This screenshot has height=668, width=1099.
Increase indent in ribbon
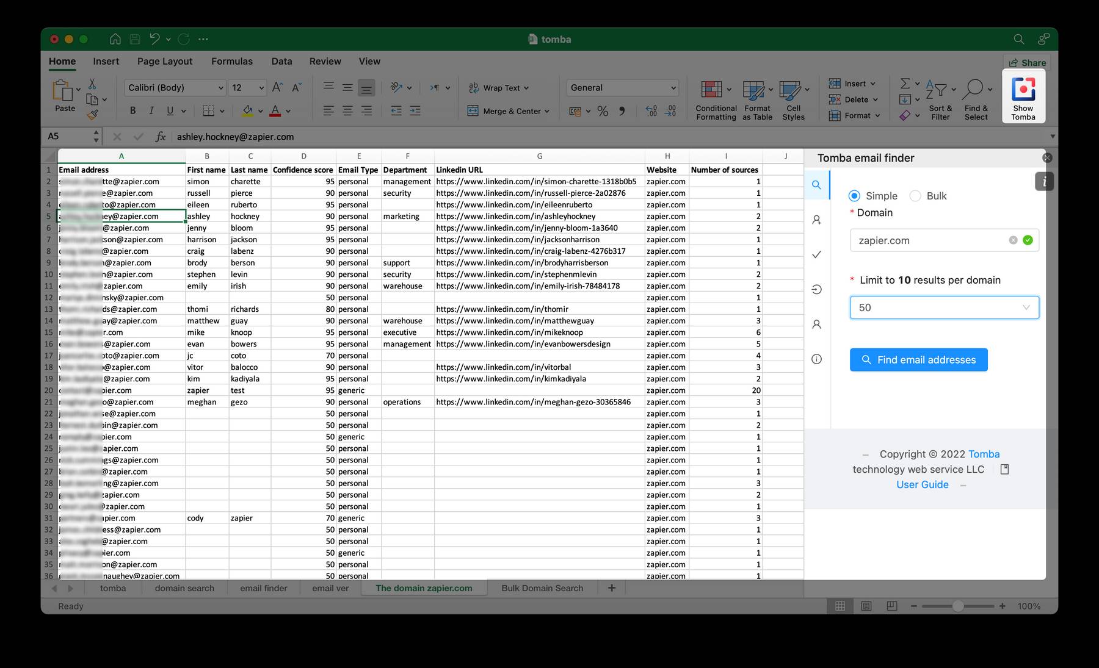click(415, 111)
